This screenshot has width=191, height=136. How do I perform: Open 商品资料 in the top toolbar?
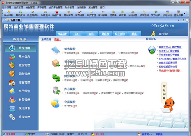point(9,14)
